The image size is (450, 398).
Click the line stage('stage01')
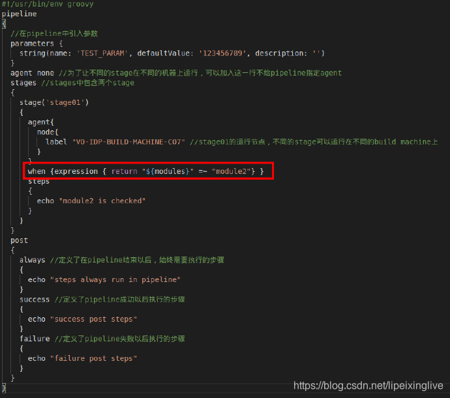click(54, 103)
